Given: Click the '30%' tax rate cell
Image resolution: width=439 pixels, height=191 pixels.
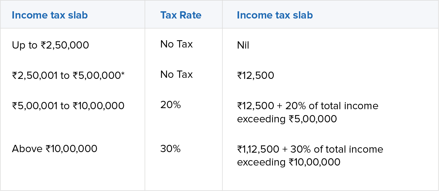Looking at the screenshot, I should (170, 149).
